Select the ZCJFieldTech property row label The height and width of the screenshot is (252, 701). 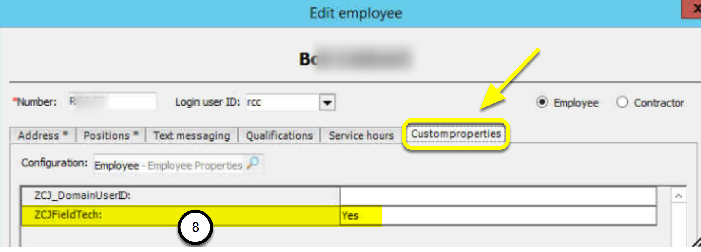click(181, 215)
